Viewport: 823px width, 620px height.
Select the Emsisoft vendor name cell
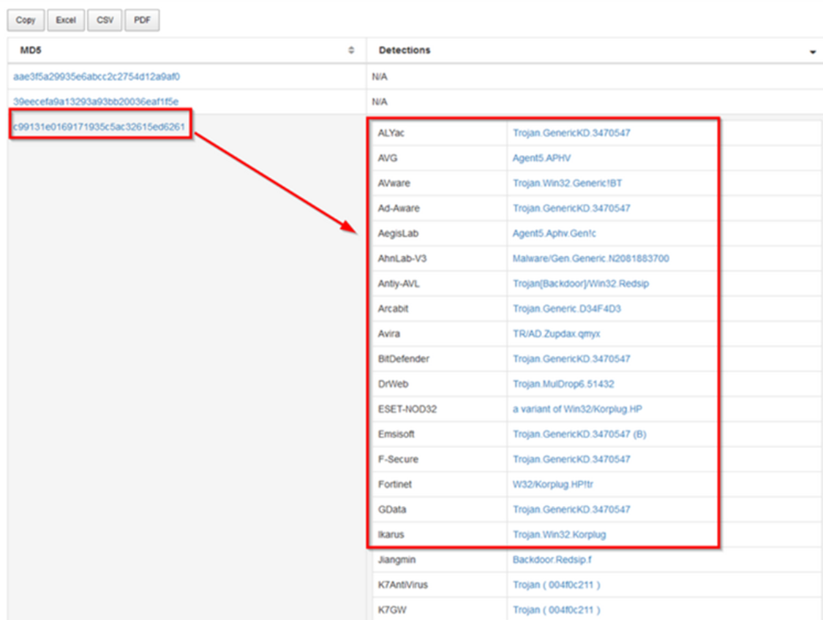pyautogui.click(x=440, y=435)
